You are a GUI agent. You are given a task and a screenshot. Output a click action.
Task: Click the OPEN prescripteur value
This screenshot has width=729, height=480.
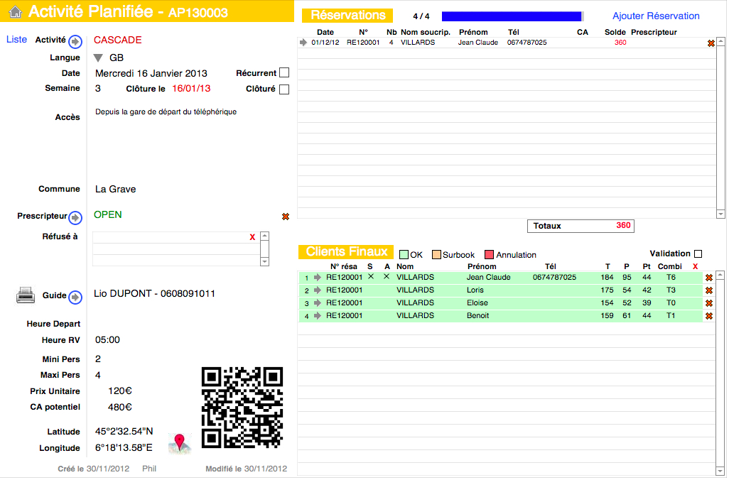pyautogui.click(x=108, y=214)
